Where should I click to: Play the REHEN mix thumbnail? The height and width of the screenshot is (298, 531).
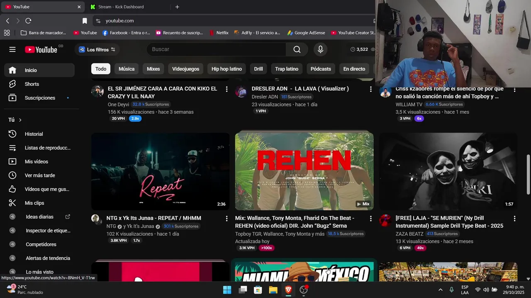[x=304, y=171]
